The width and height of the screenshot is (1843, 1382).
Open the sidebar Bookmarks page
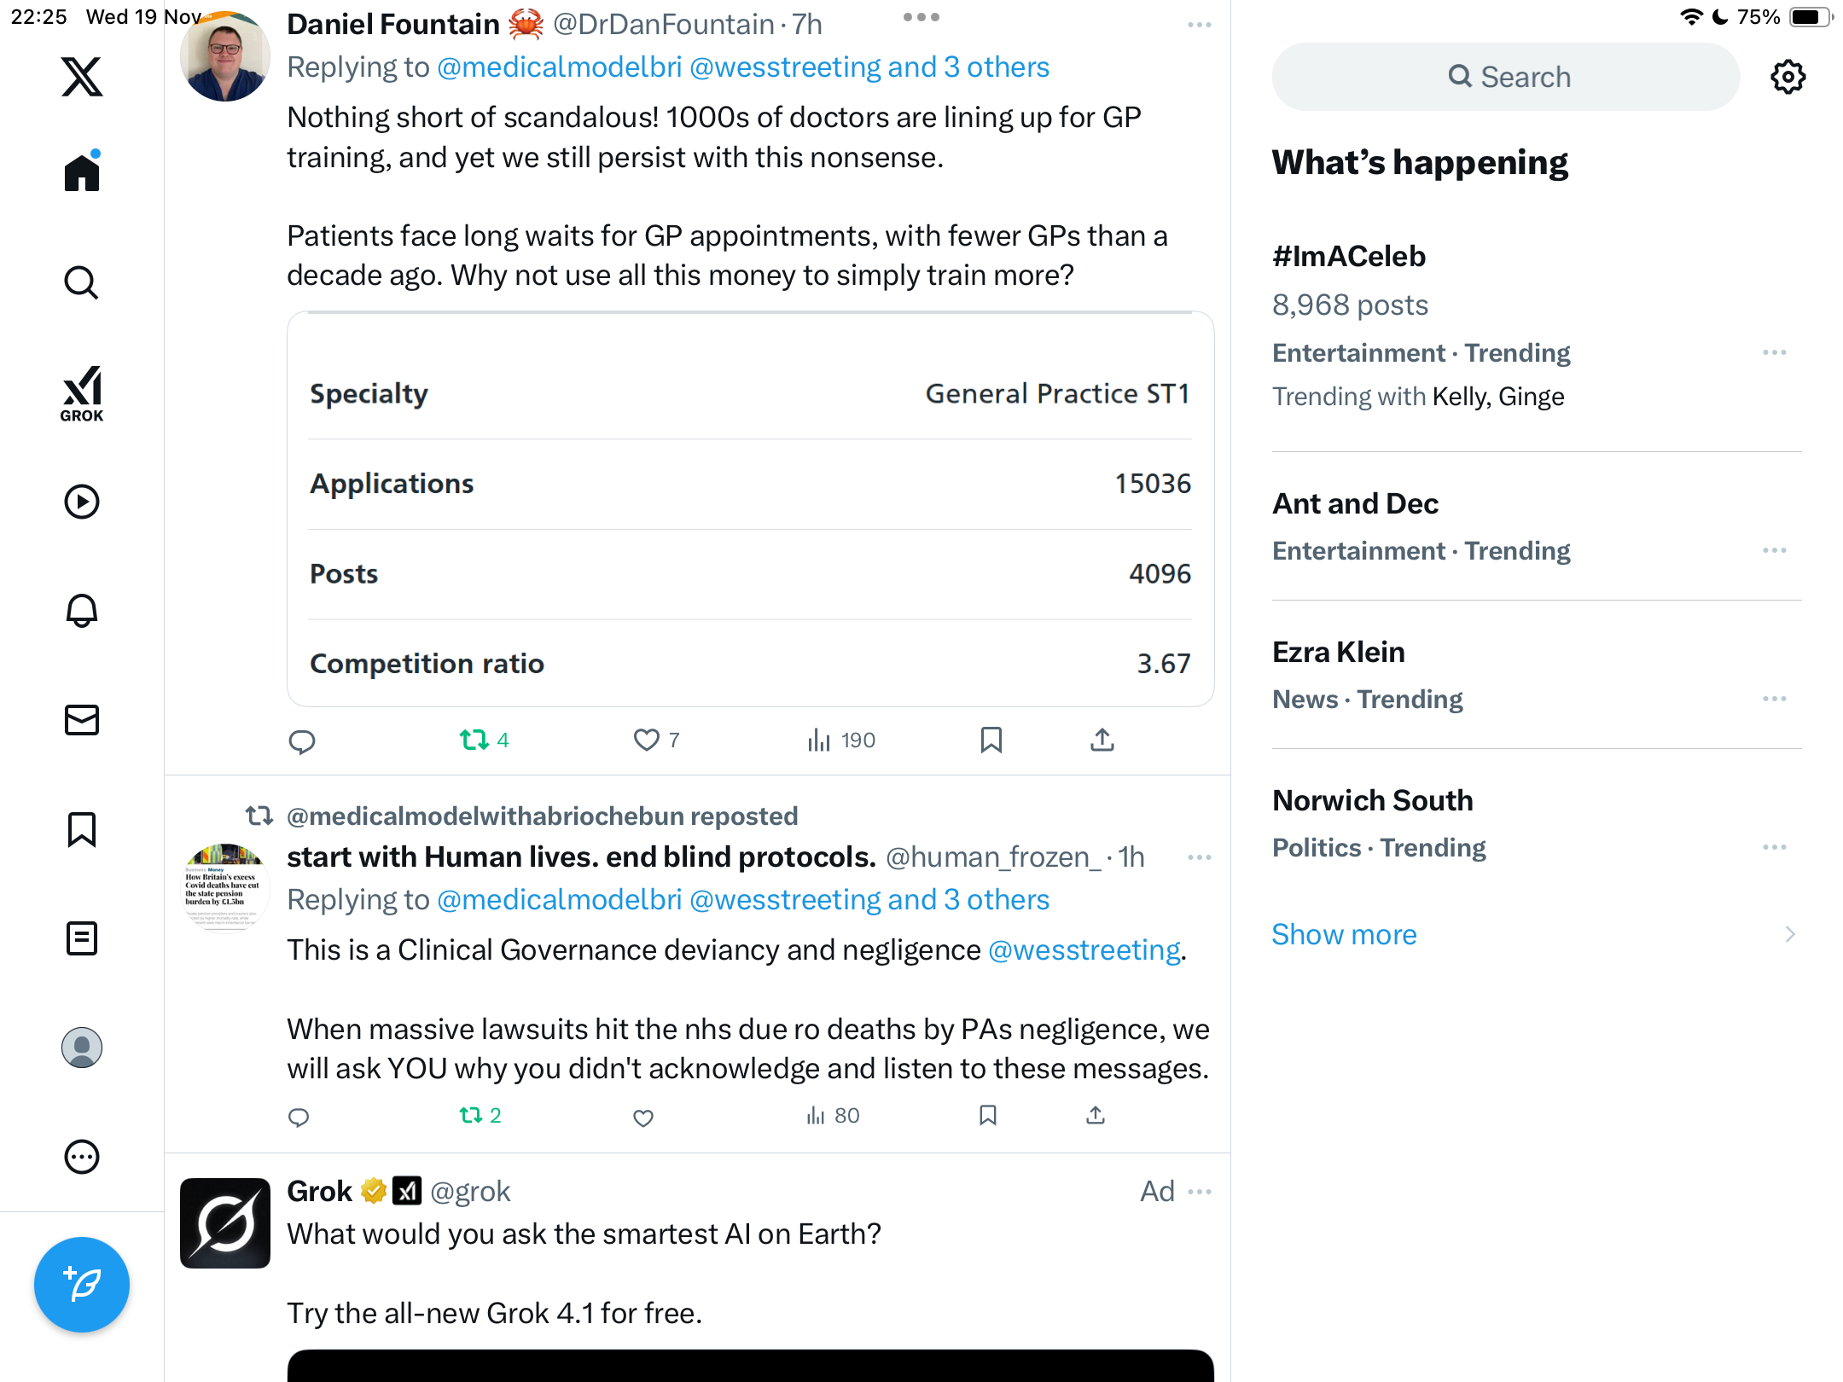pyautogui.click(x=82, y=829)
